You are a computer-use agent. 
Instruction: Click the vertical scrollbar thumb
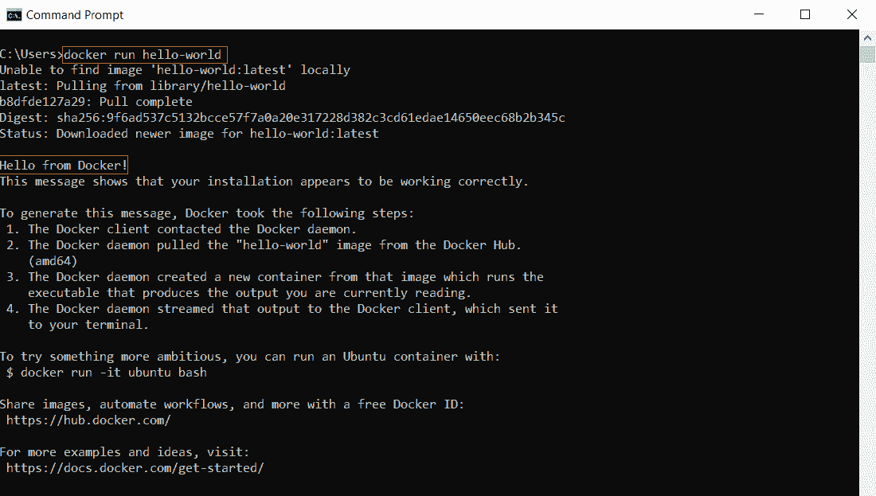(867, 55)
